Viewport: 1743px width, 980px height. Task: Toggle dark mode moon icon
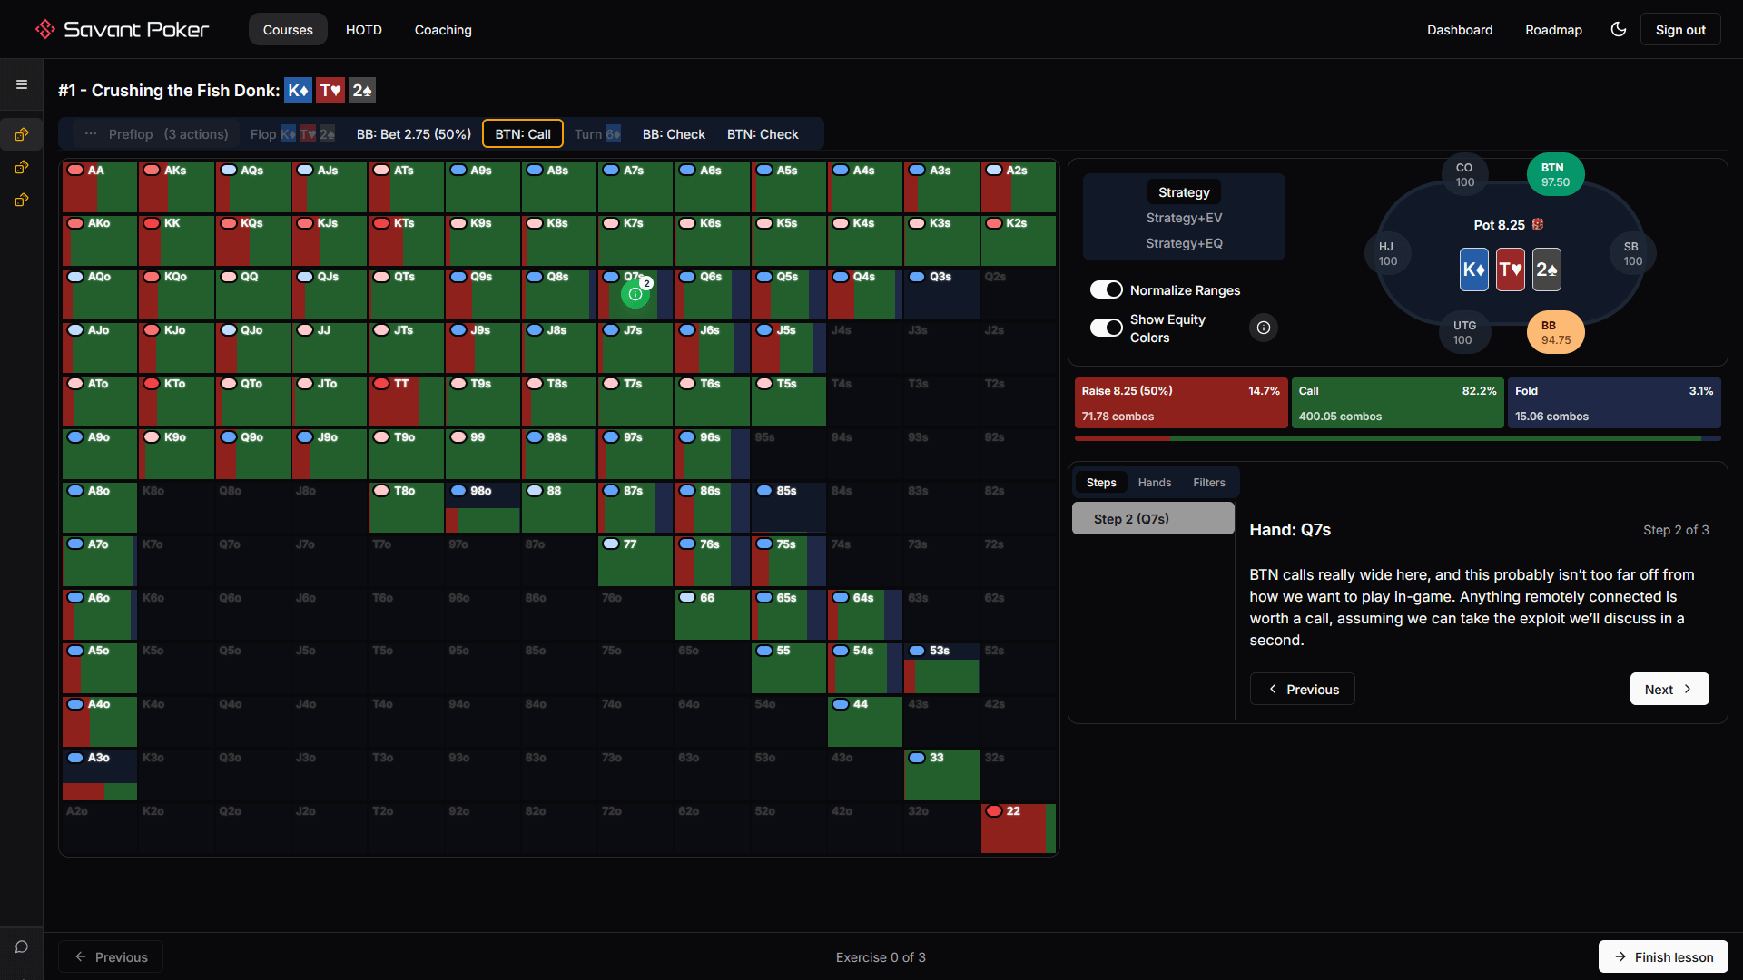coord(1618,29)
